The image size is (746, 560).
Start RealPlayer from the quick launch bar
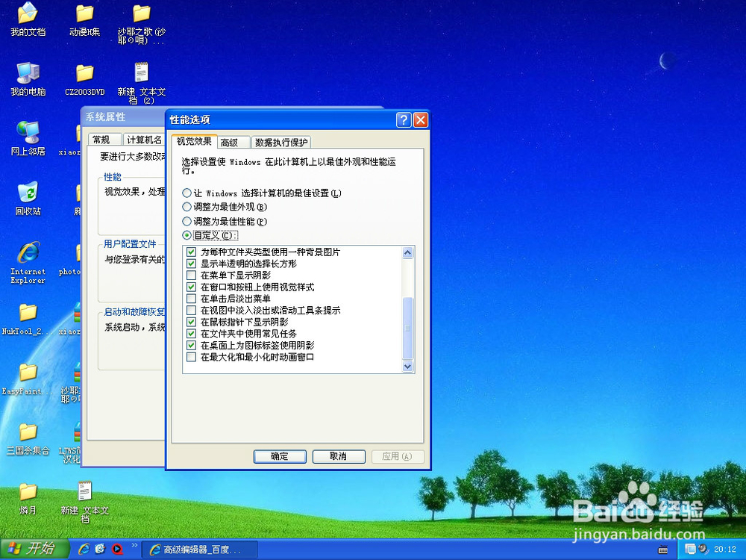pos(118,547)
